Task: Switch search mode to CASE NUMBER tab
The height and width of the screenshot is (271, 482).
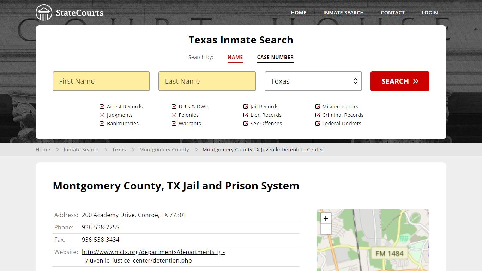Action: click(x=275, y=57)
